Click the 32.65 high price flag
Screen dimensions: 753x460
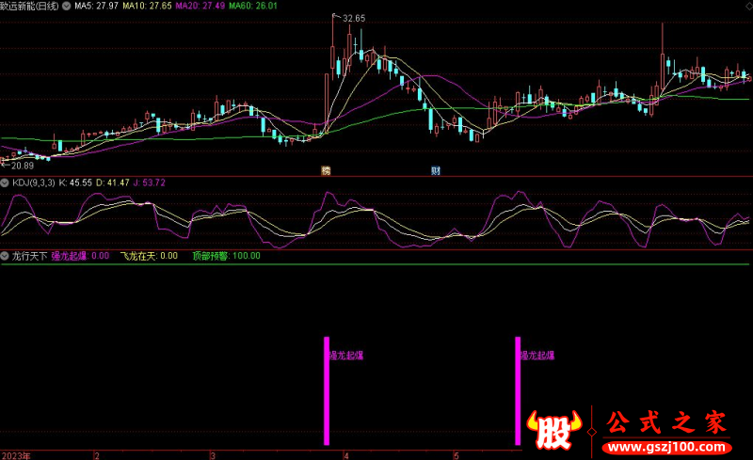[353, 18]
